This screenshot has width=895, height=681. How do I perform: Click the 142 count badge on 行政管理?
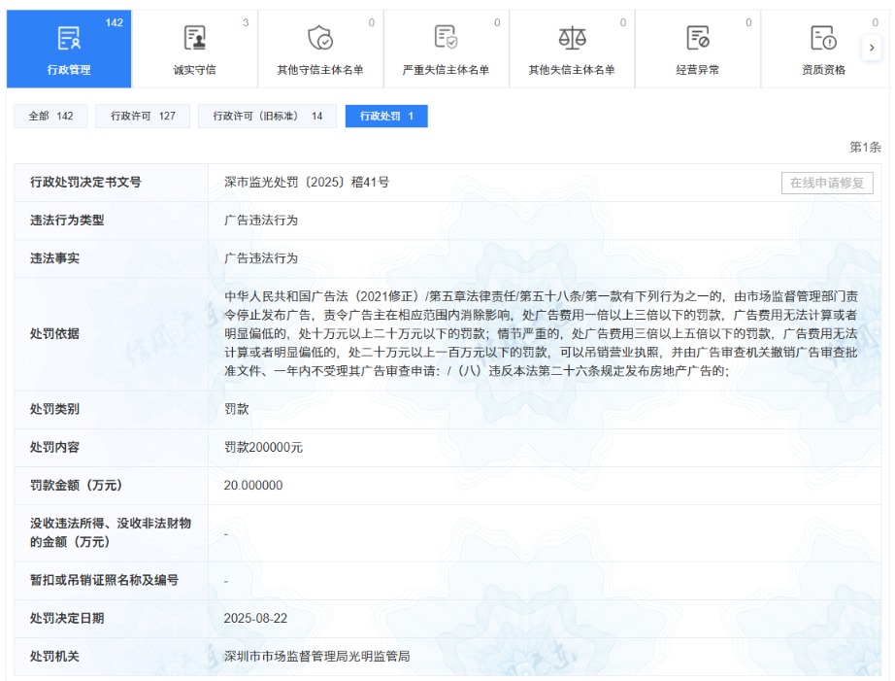point(115,23)
